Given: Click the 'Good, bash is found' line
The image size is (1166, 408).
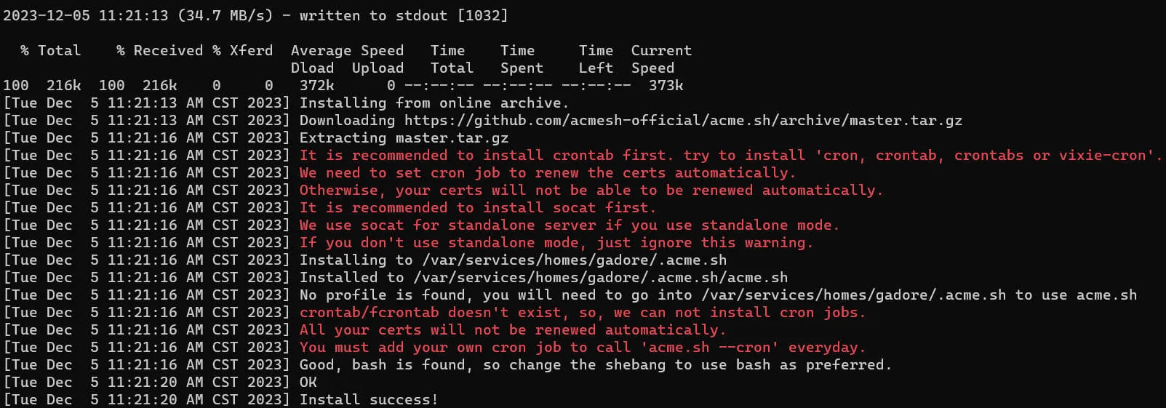Looking at the screenshot, I should [595, 364].
